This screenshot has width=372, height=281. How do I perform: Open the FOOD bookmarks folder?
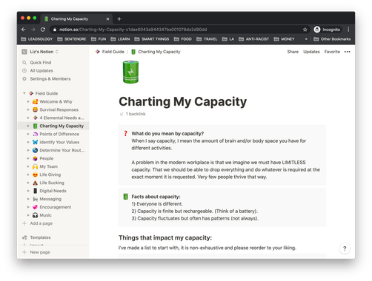click(x=183, y=39)
